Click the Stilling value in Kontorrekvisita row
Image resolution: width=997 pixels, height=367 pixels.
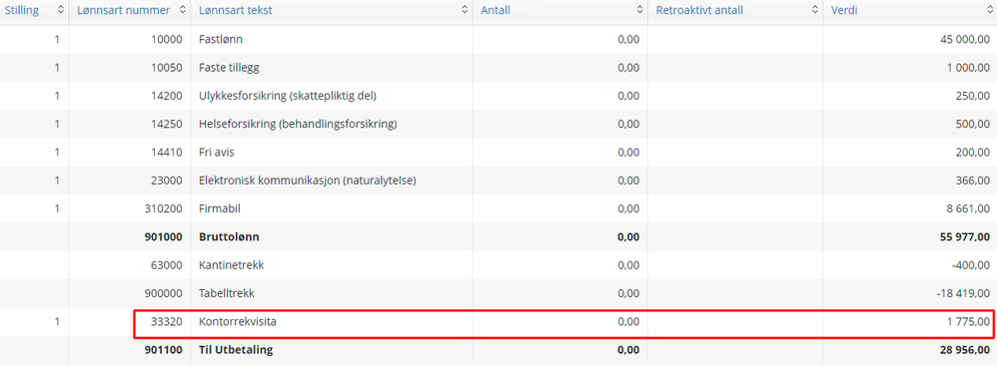(x=57, y=321)
